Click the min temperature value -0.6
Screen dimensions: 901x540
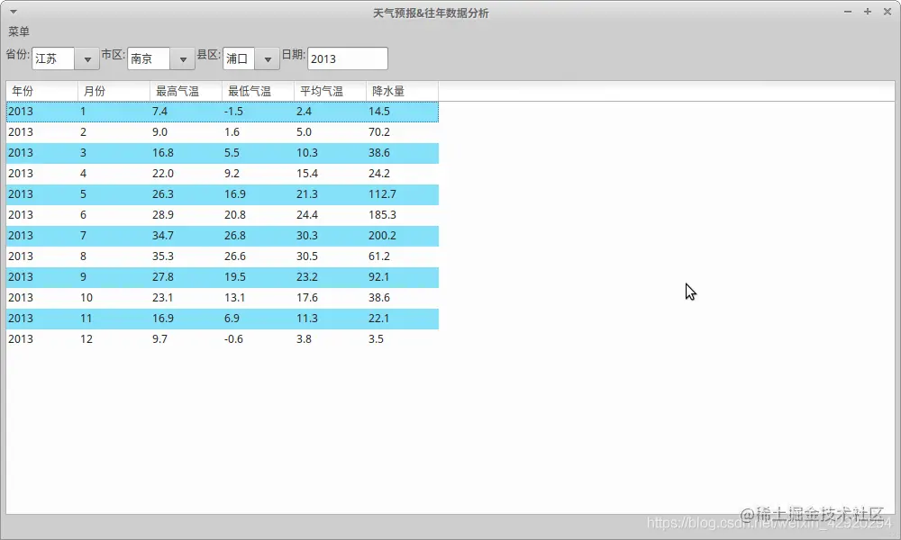pyautogui.click(x=234, y=338)
